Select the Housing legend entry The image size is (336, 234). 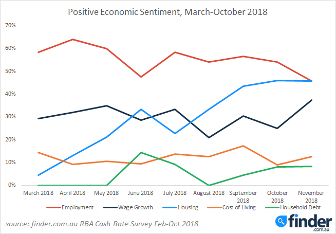pos(180,208)
